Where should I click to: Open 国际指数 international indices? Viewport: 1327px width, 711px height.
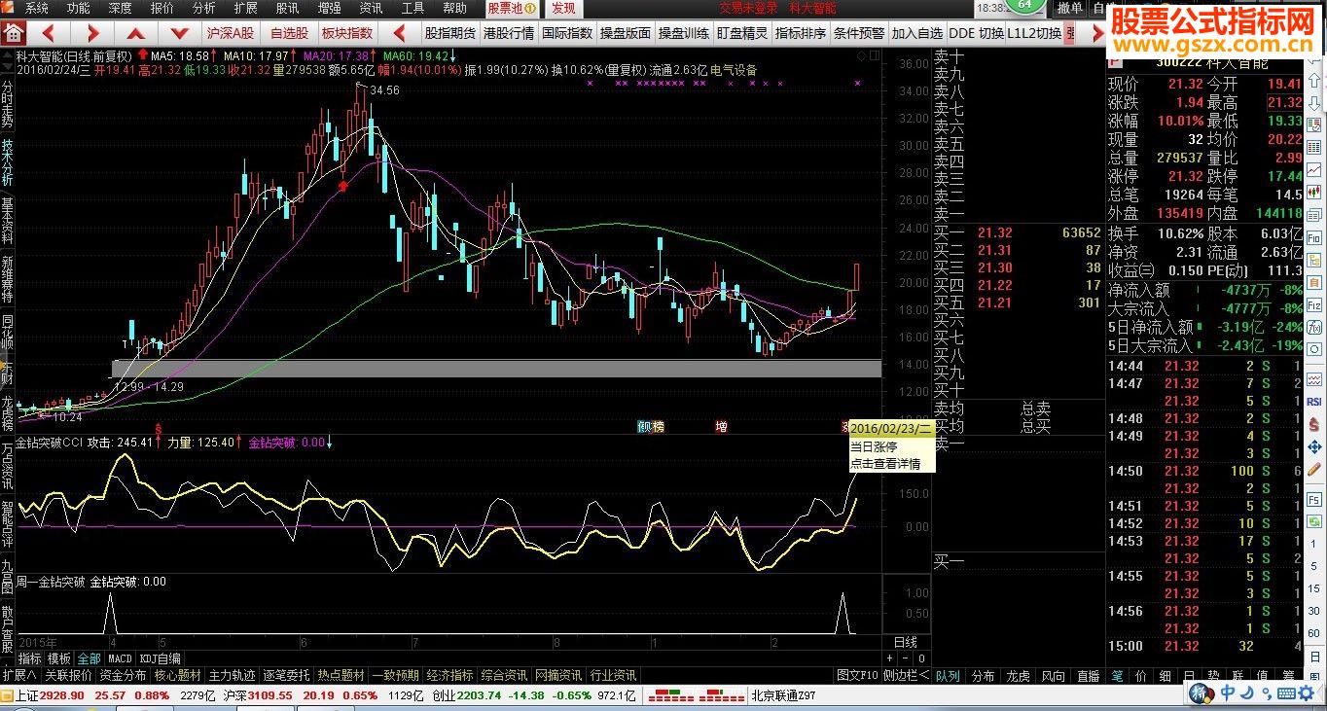[x=567, y=32]
